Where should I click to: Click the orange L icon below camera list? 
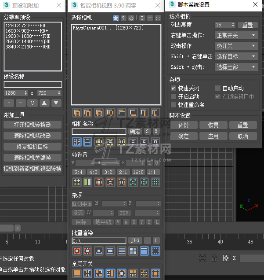tap(155, 113)
